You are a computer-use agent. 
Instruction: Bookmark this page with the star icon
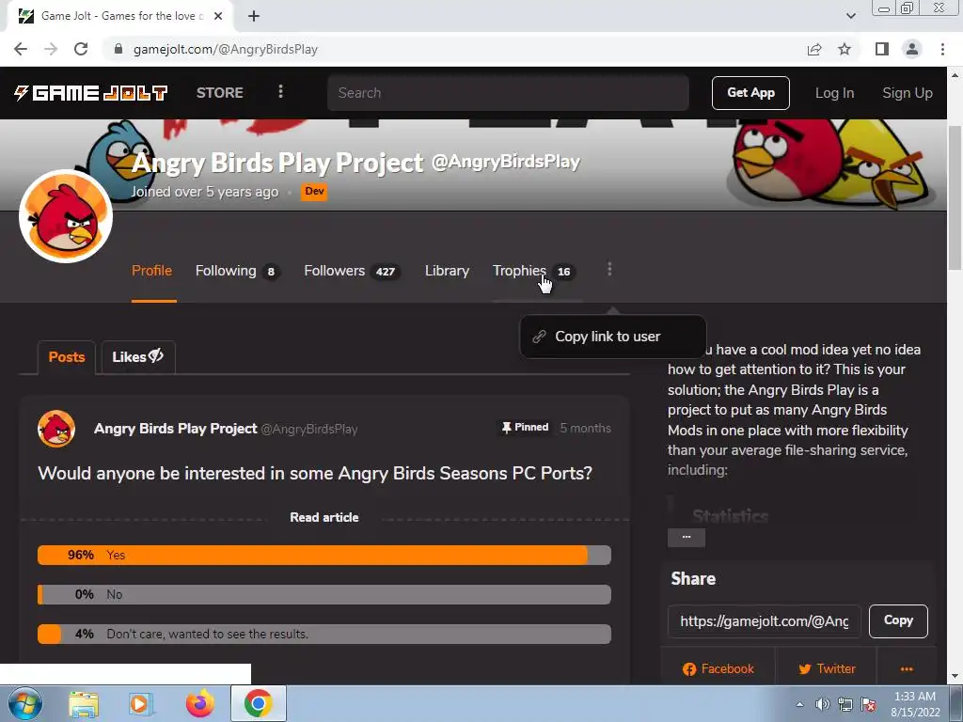click(845, 49)
